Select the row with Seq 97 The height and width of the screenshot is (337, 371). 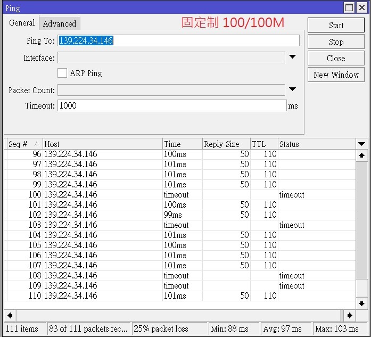click(181, 164)
